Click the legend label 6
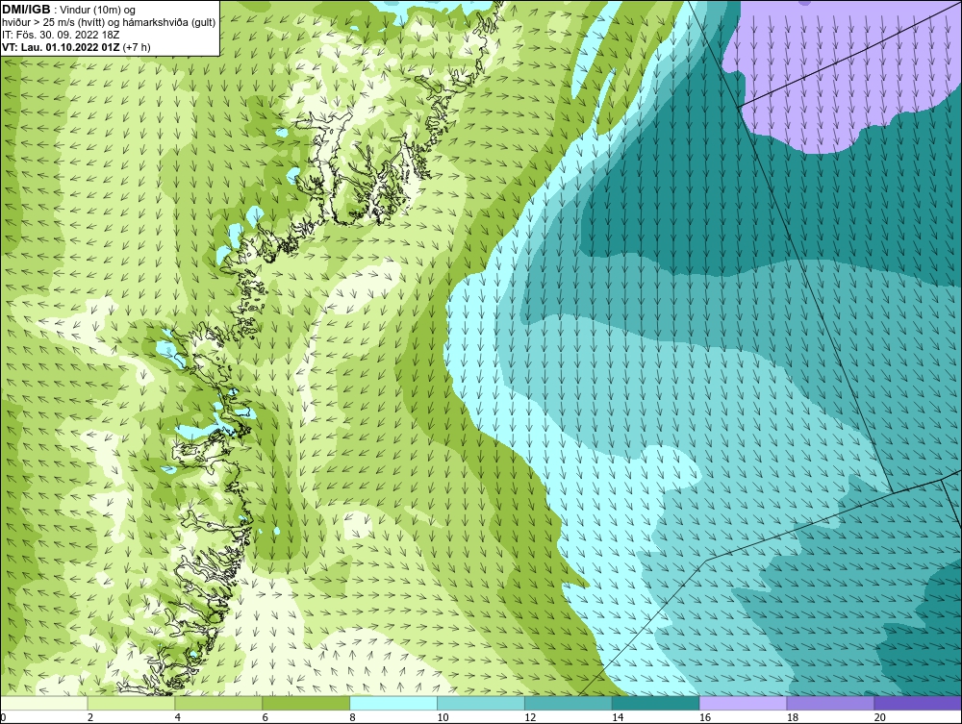This screenshot has width=962, height=724. (266, 717)
